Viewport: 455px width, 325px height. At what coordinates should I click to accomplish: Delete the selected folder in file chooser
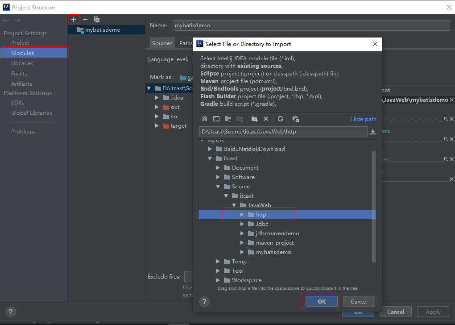pos(266,118)
